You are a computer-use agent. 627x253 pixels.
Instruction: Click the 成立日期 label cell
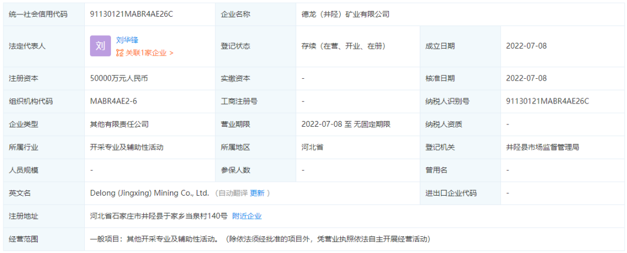(460, 46)
